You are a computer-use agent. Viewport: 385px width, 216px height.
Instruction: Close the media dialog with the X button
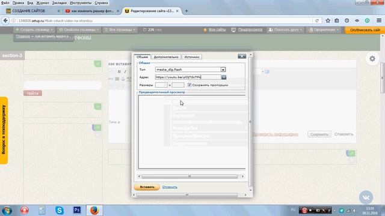tap(242, 56)
